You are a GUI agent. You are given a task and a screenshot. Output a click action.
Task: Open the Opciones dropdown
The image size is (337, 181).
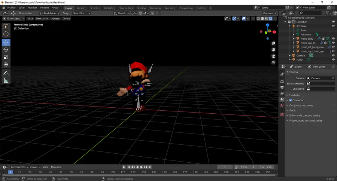pos(269,13)
